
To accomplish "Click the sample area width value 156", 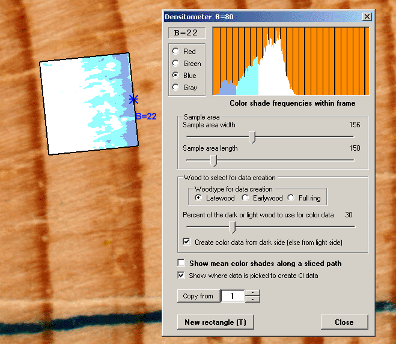I will click(x=355, y=125).
